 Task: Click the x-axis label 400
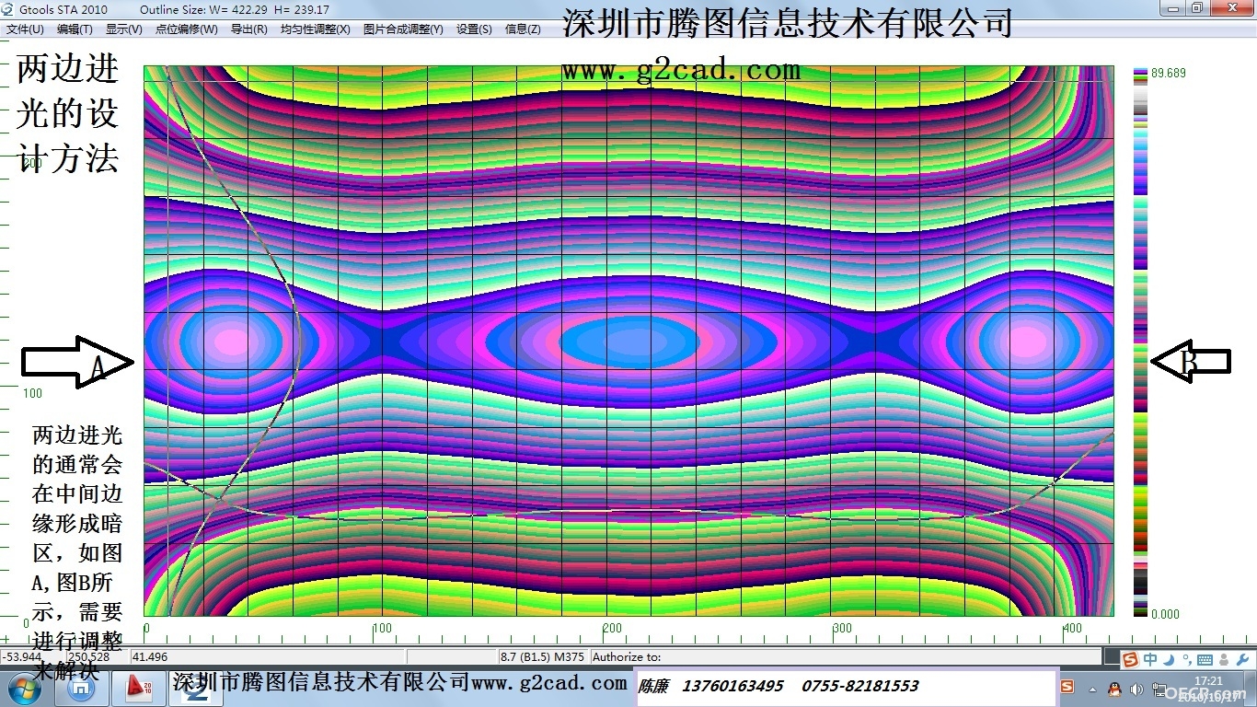click(x=1072, y=629)
